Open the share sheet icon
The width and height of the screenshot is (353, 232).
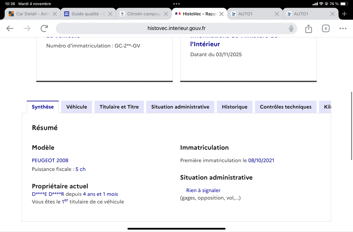pyautogui.click(x=308, y=29)
